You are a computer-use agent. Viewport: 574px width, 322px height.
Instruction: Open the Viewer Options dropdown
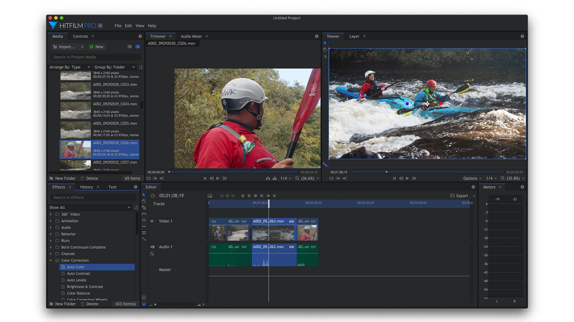click(472, 178)
